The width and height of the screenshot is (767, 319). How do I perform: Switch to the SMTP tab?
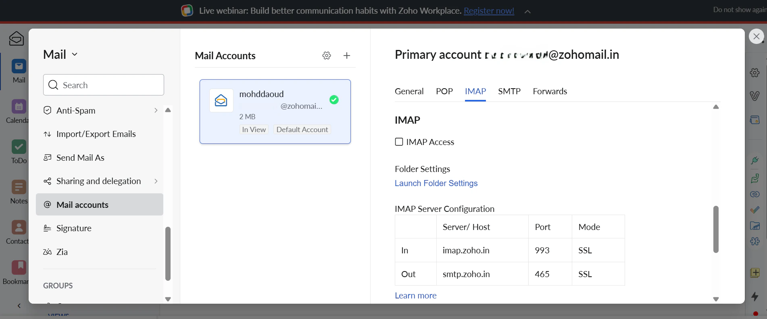click(509, 91)
